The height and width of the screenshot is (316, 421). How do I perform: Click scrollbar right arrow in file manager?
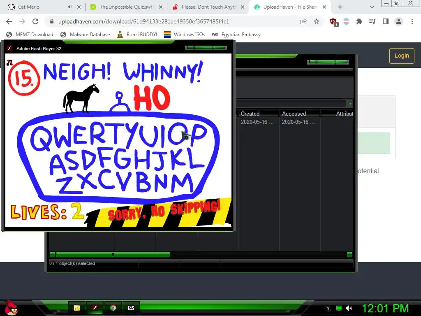tap(349, 254)
